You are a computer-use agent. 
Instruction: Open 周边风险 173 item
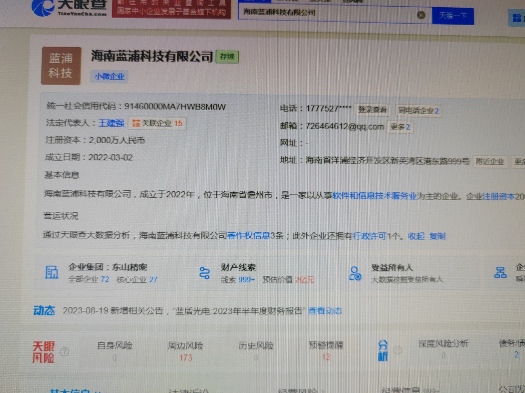pyautogui.click(x=185, y=351)
